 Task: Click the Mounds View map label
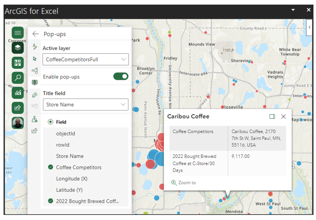tap(202, 44)
